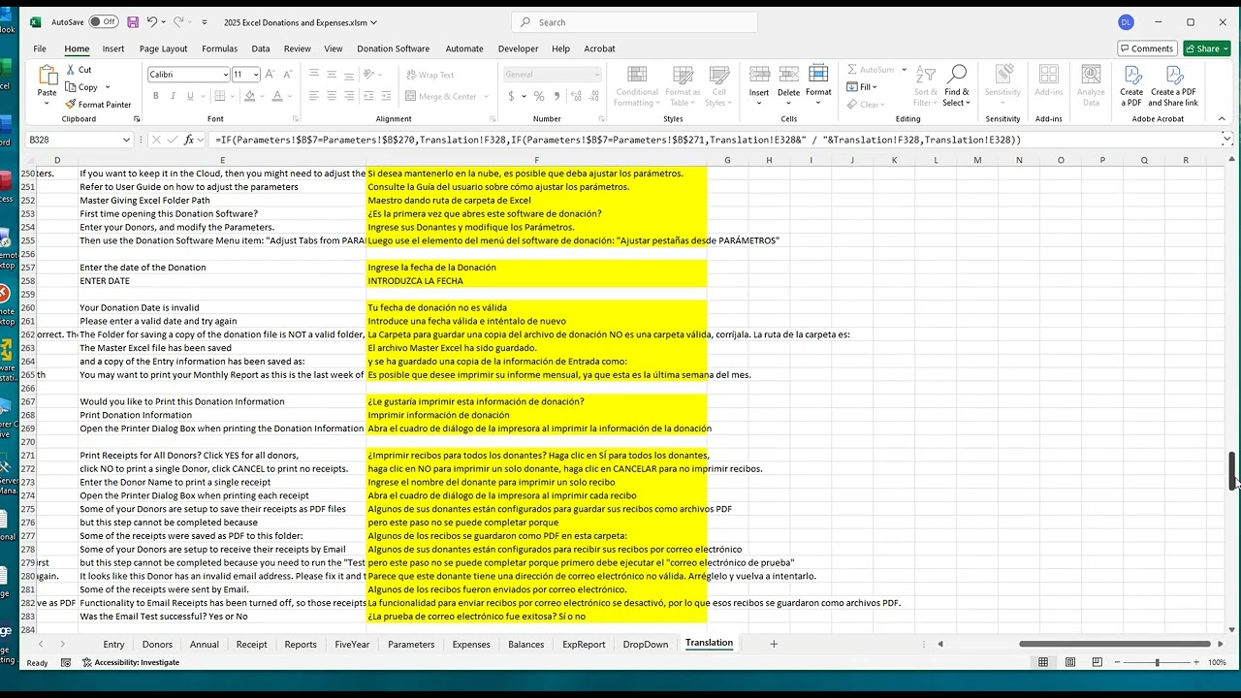This screenshot has height=698, width=1241.
Task: Click the Paste clipboard icon
Action: tap(47, 76)
